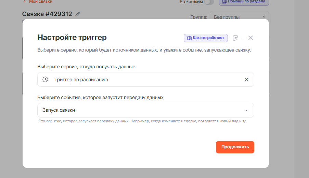
Task: Click the clock icon in service field
Action: (x=45, y=80)
